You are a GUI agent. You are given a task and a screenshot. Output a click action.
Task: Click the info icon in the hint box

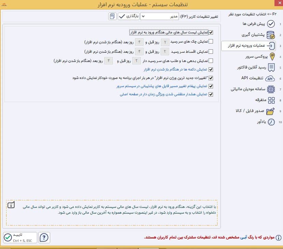tap(11, 205)
